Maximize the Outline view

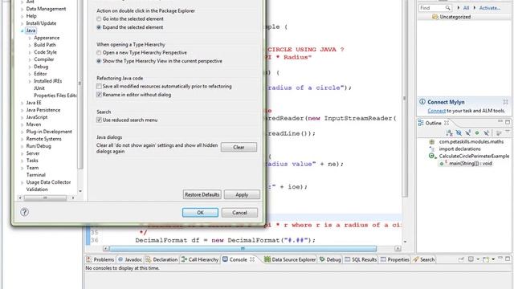[x=508, y=122]
